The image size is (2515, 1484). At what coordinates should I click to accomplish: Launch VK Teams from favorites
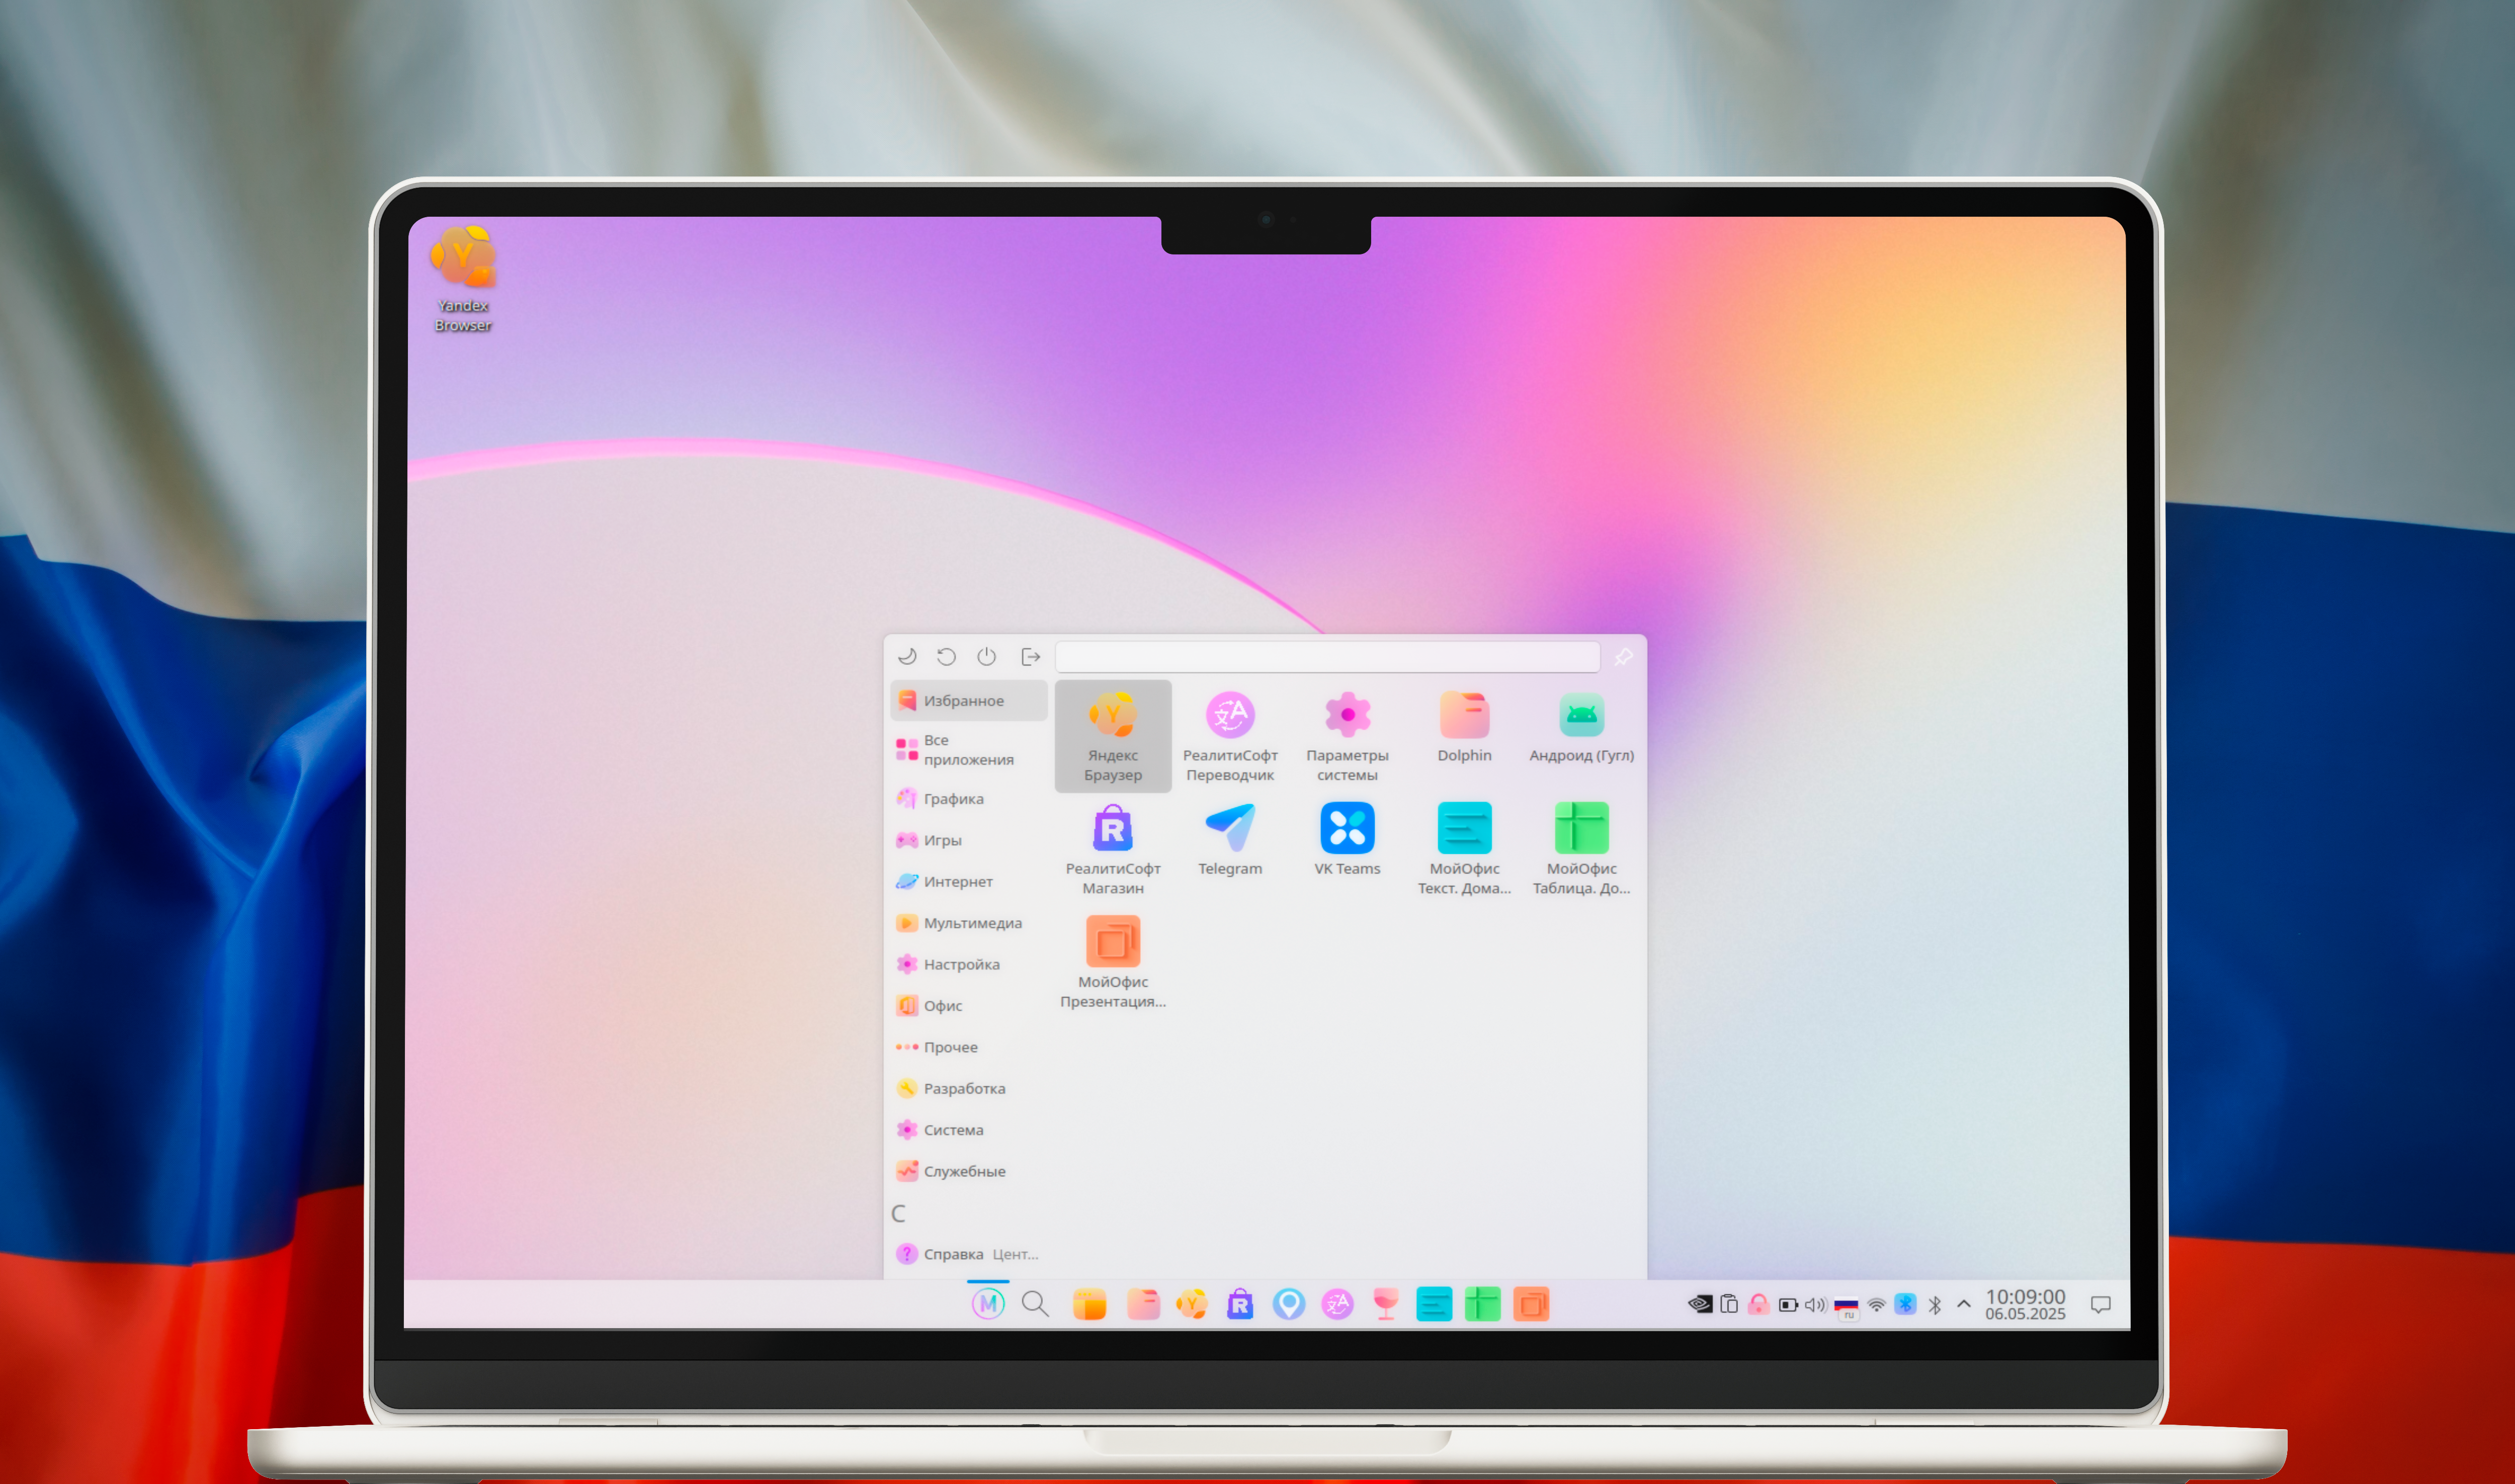1347,840
